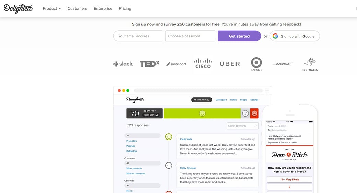Viewport: 357px width, 193px height.
Task: Click the Instacart logo
Action: pos(176,64)
